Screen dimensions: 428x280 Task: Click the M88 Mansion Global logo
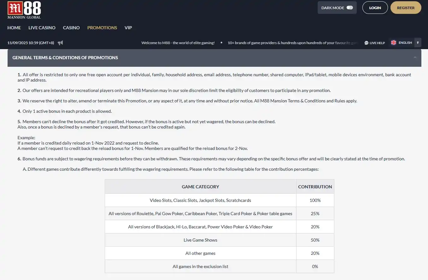coord(24,10)
